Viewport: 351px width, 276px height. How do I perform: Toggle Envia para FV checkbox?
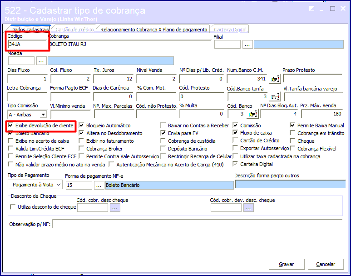click(163, 133)
